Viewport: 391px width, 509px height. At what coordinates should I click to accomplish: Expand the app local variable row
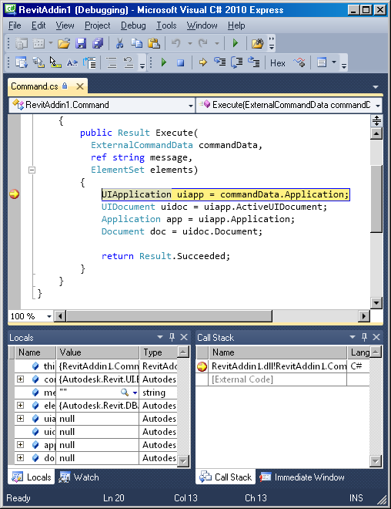[20, 444]
